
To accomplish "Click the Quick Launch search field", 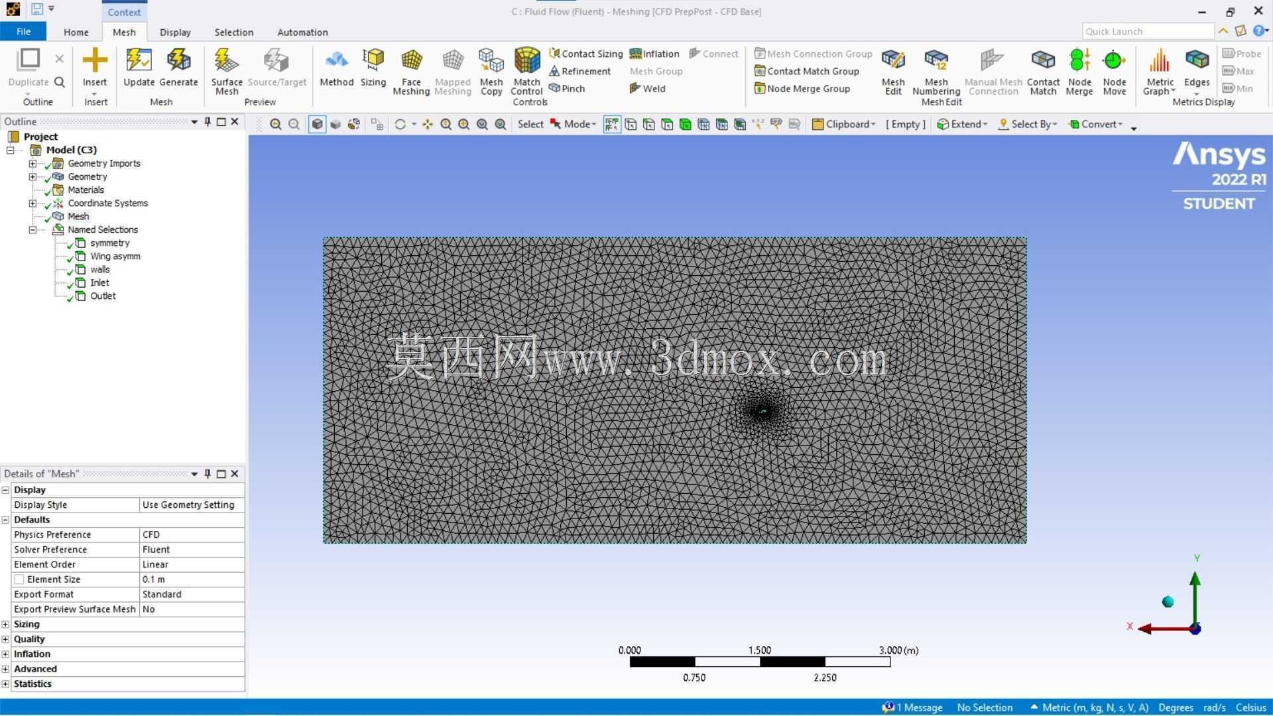I will coord(1148,31).
